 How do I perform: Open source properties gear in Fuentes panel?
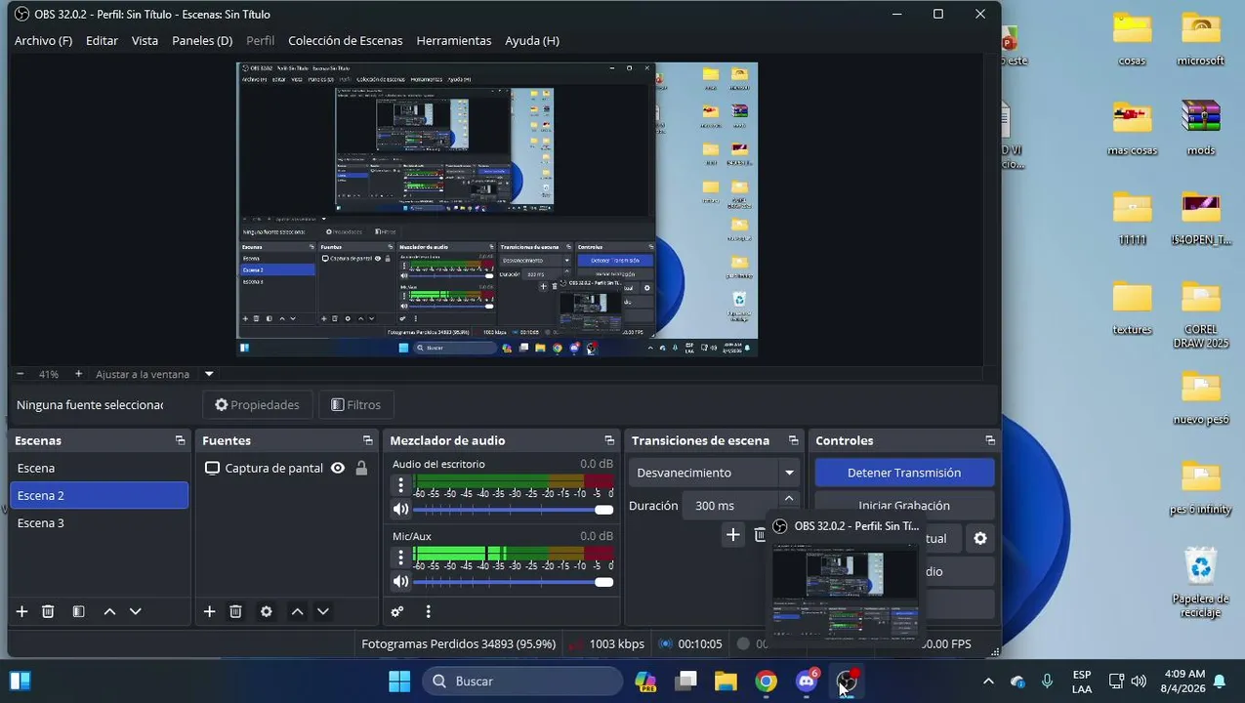pyautogui.click(x=266, y=611)
